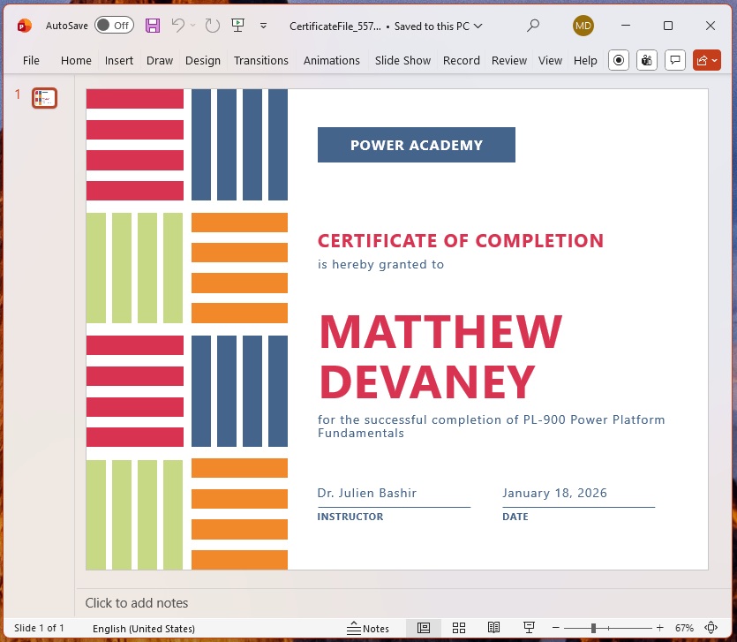Click the Search magnifier icon

click(x=533, y=26)
